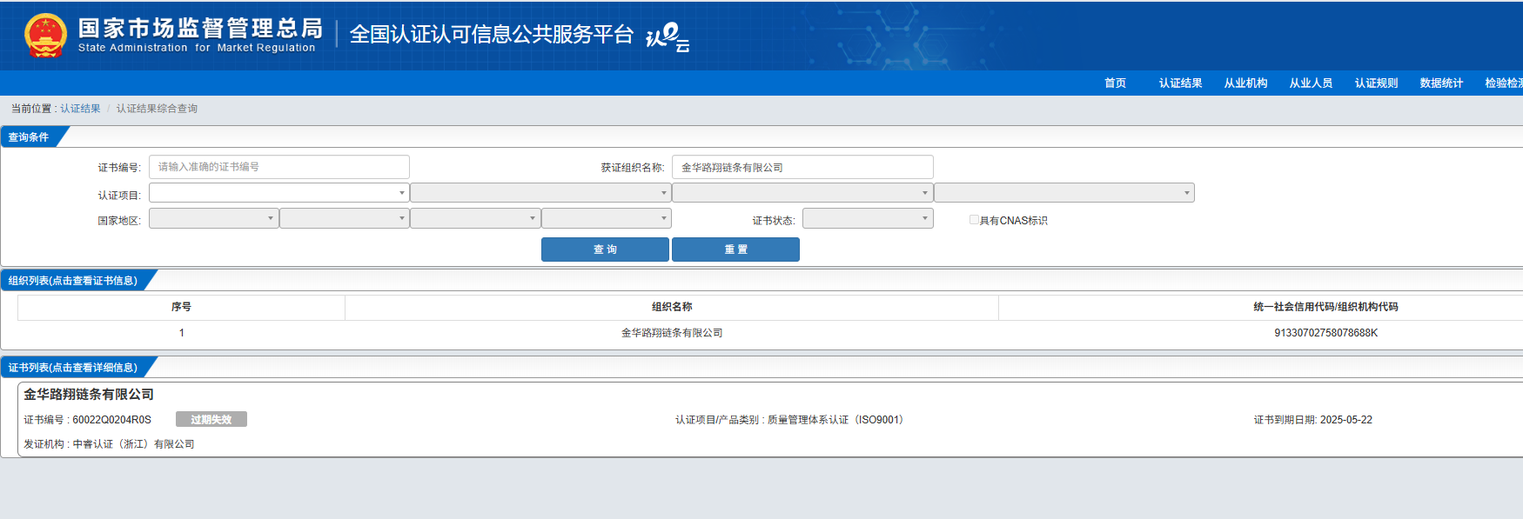Open the 从业人员 navigation menu

click(1311, 83)
